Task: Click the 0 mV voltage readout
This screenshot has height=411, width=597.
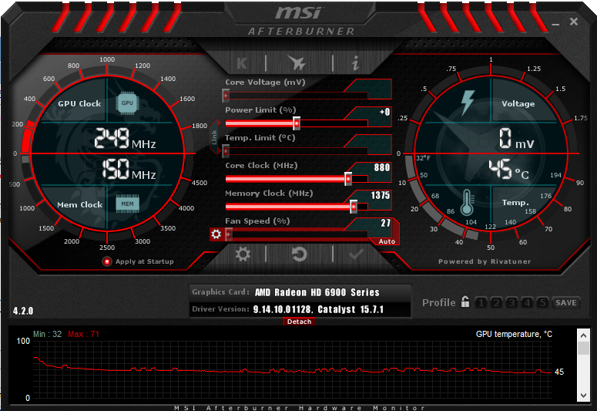Action: (x=517, y=138)
